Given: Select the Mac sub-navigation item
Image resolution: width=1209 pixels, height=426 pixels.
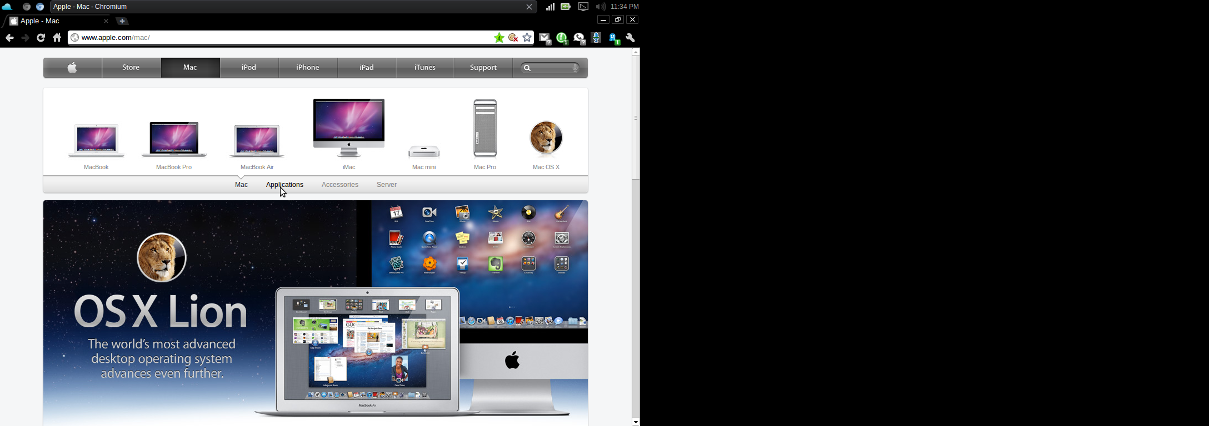Looking at the screenshot, I should pyautogui.click(x=242, y=185).
